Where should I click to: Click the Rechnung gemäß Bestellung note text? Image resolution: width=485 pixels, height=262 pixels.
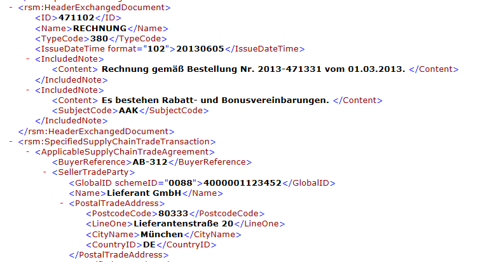254,69
